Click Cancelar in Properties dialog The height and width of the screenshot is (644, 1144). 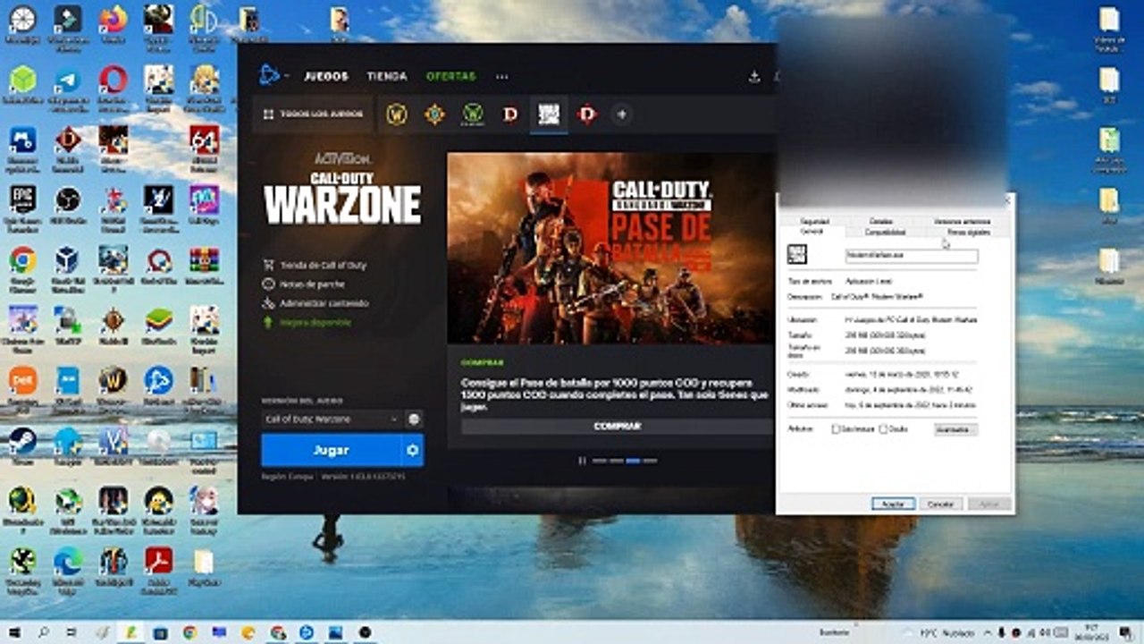[941, 504]
